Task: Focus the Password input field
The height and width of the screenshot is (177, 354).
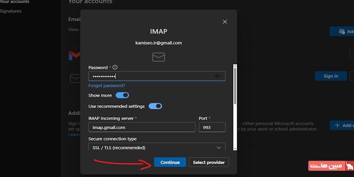Action: coord(157,76)
